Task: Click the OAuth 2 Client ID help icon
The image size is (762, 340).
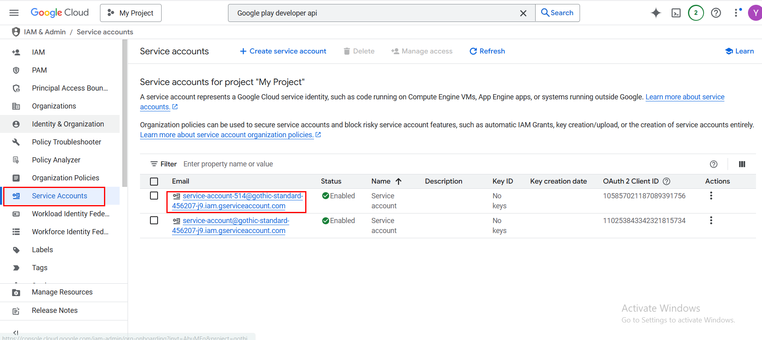Action: (x=666, y=181)
